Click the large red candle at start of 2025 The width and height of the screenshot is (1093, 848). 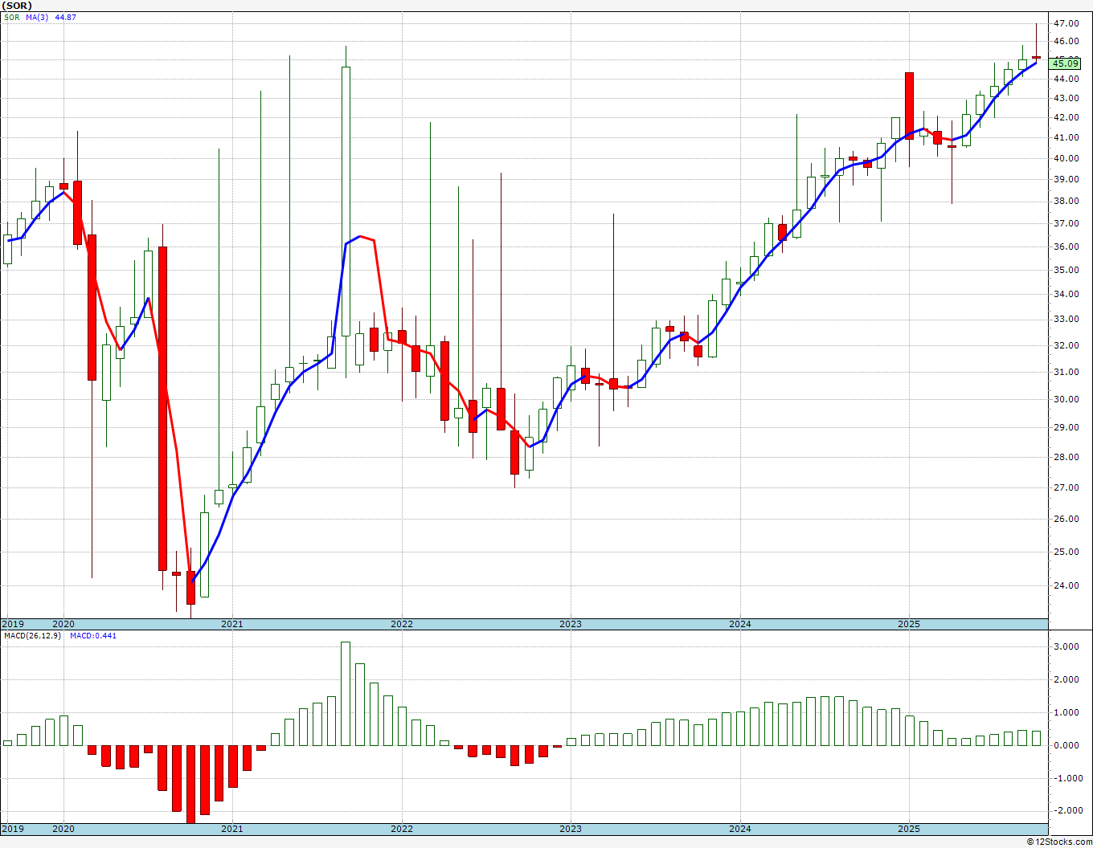point(909,106)
